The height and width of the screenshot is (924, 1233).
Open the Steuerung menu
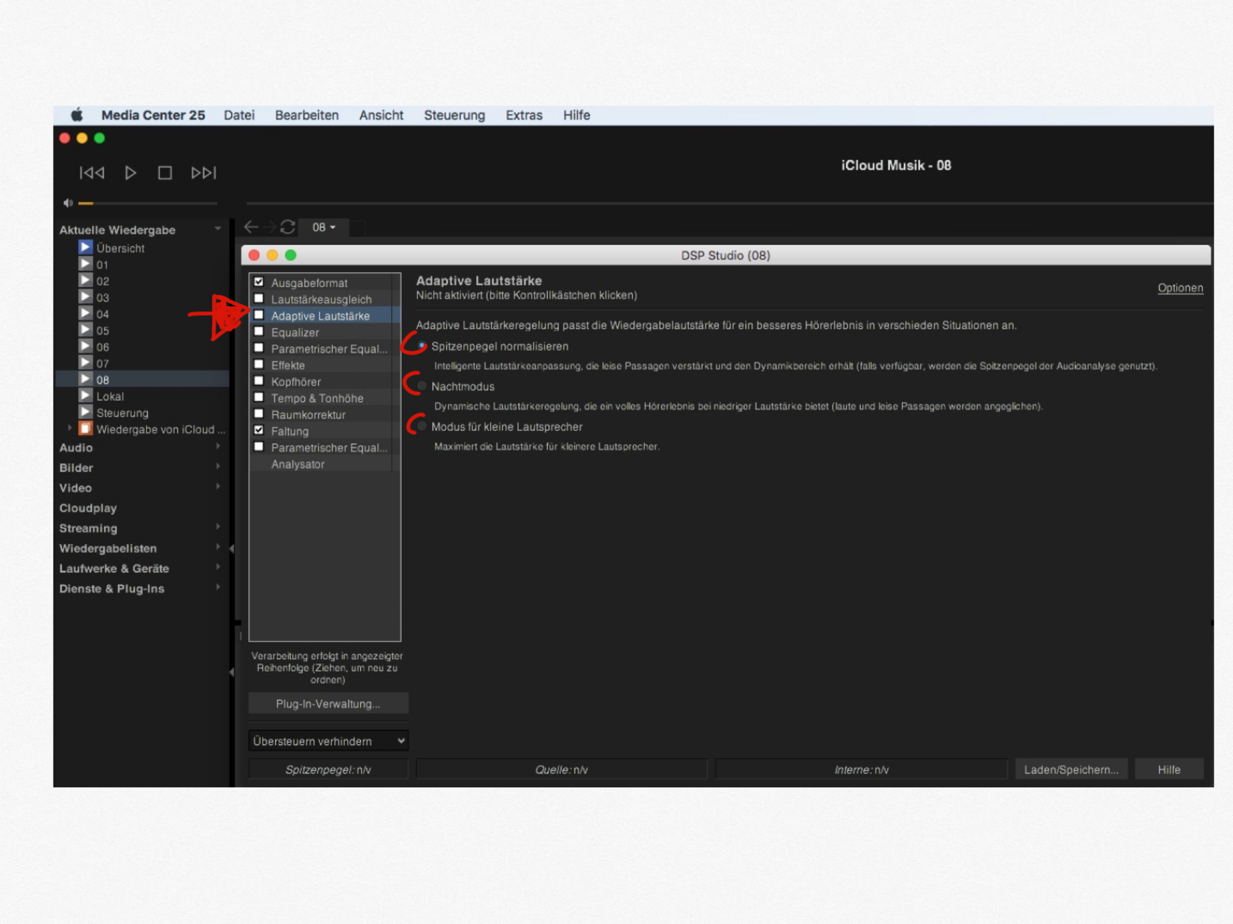(x=455, y=115)
